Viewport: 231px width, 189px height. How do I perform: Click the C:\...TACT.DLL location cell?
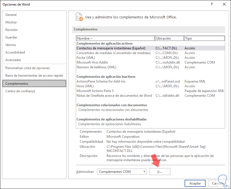pos(166,48)
